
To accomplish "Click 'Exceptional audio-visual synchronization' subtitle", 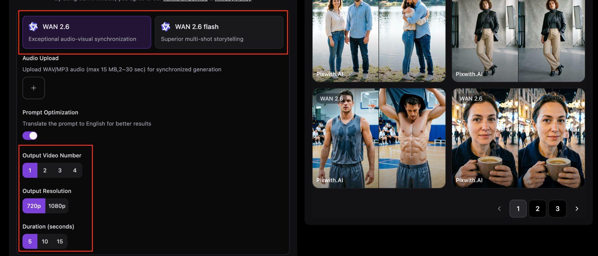I will pos(82,39).
